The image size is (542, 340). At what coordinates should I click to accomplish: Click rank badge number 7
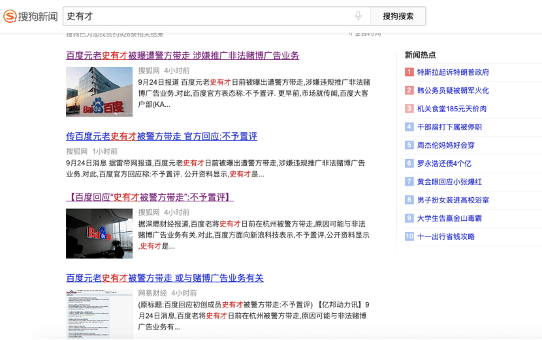409,181
